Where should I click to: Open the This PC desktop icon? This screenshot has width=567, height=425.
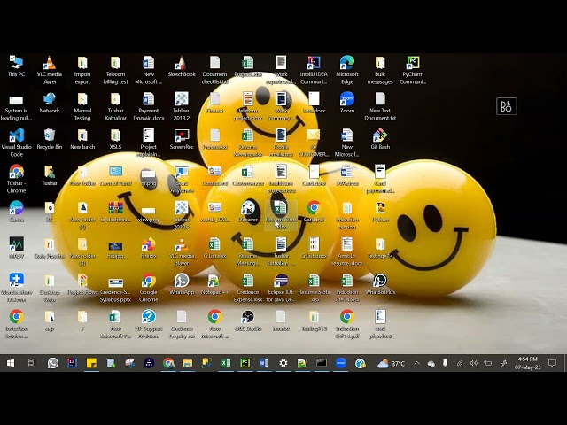pos(16,66)
